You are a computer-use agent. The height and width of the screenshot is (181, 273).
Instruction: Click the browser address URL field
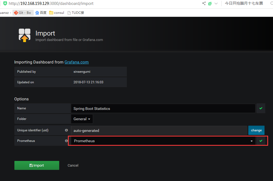click(51, 4)
